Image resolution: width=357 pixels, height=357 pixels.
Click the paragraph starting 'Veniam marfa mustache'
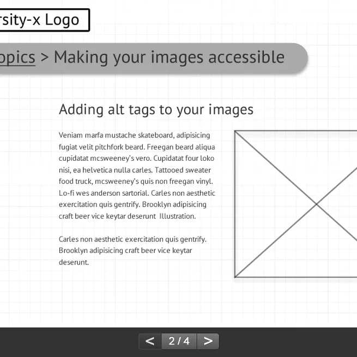coord(137,176)
